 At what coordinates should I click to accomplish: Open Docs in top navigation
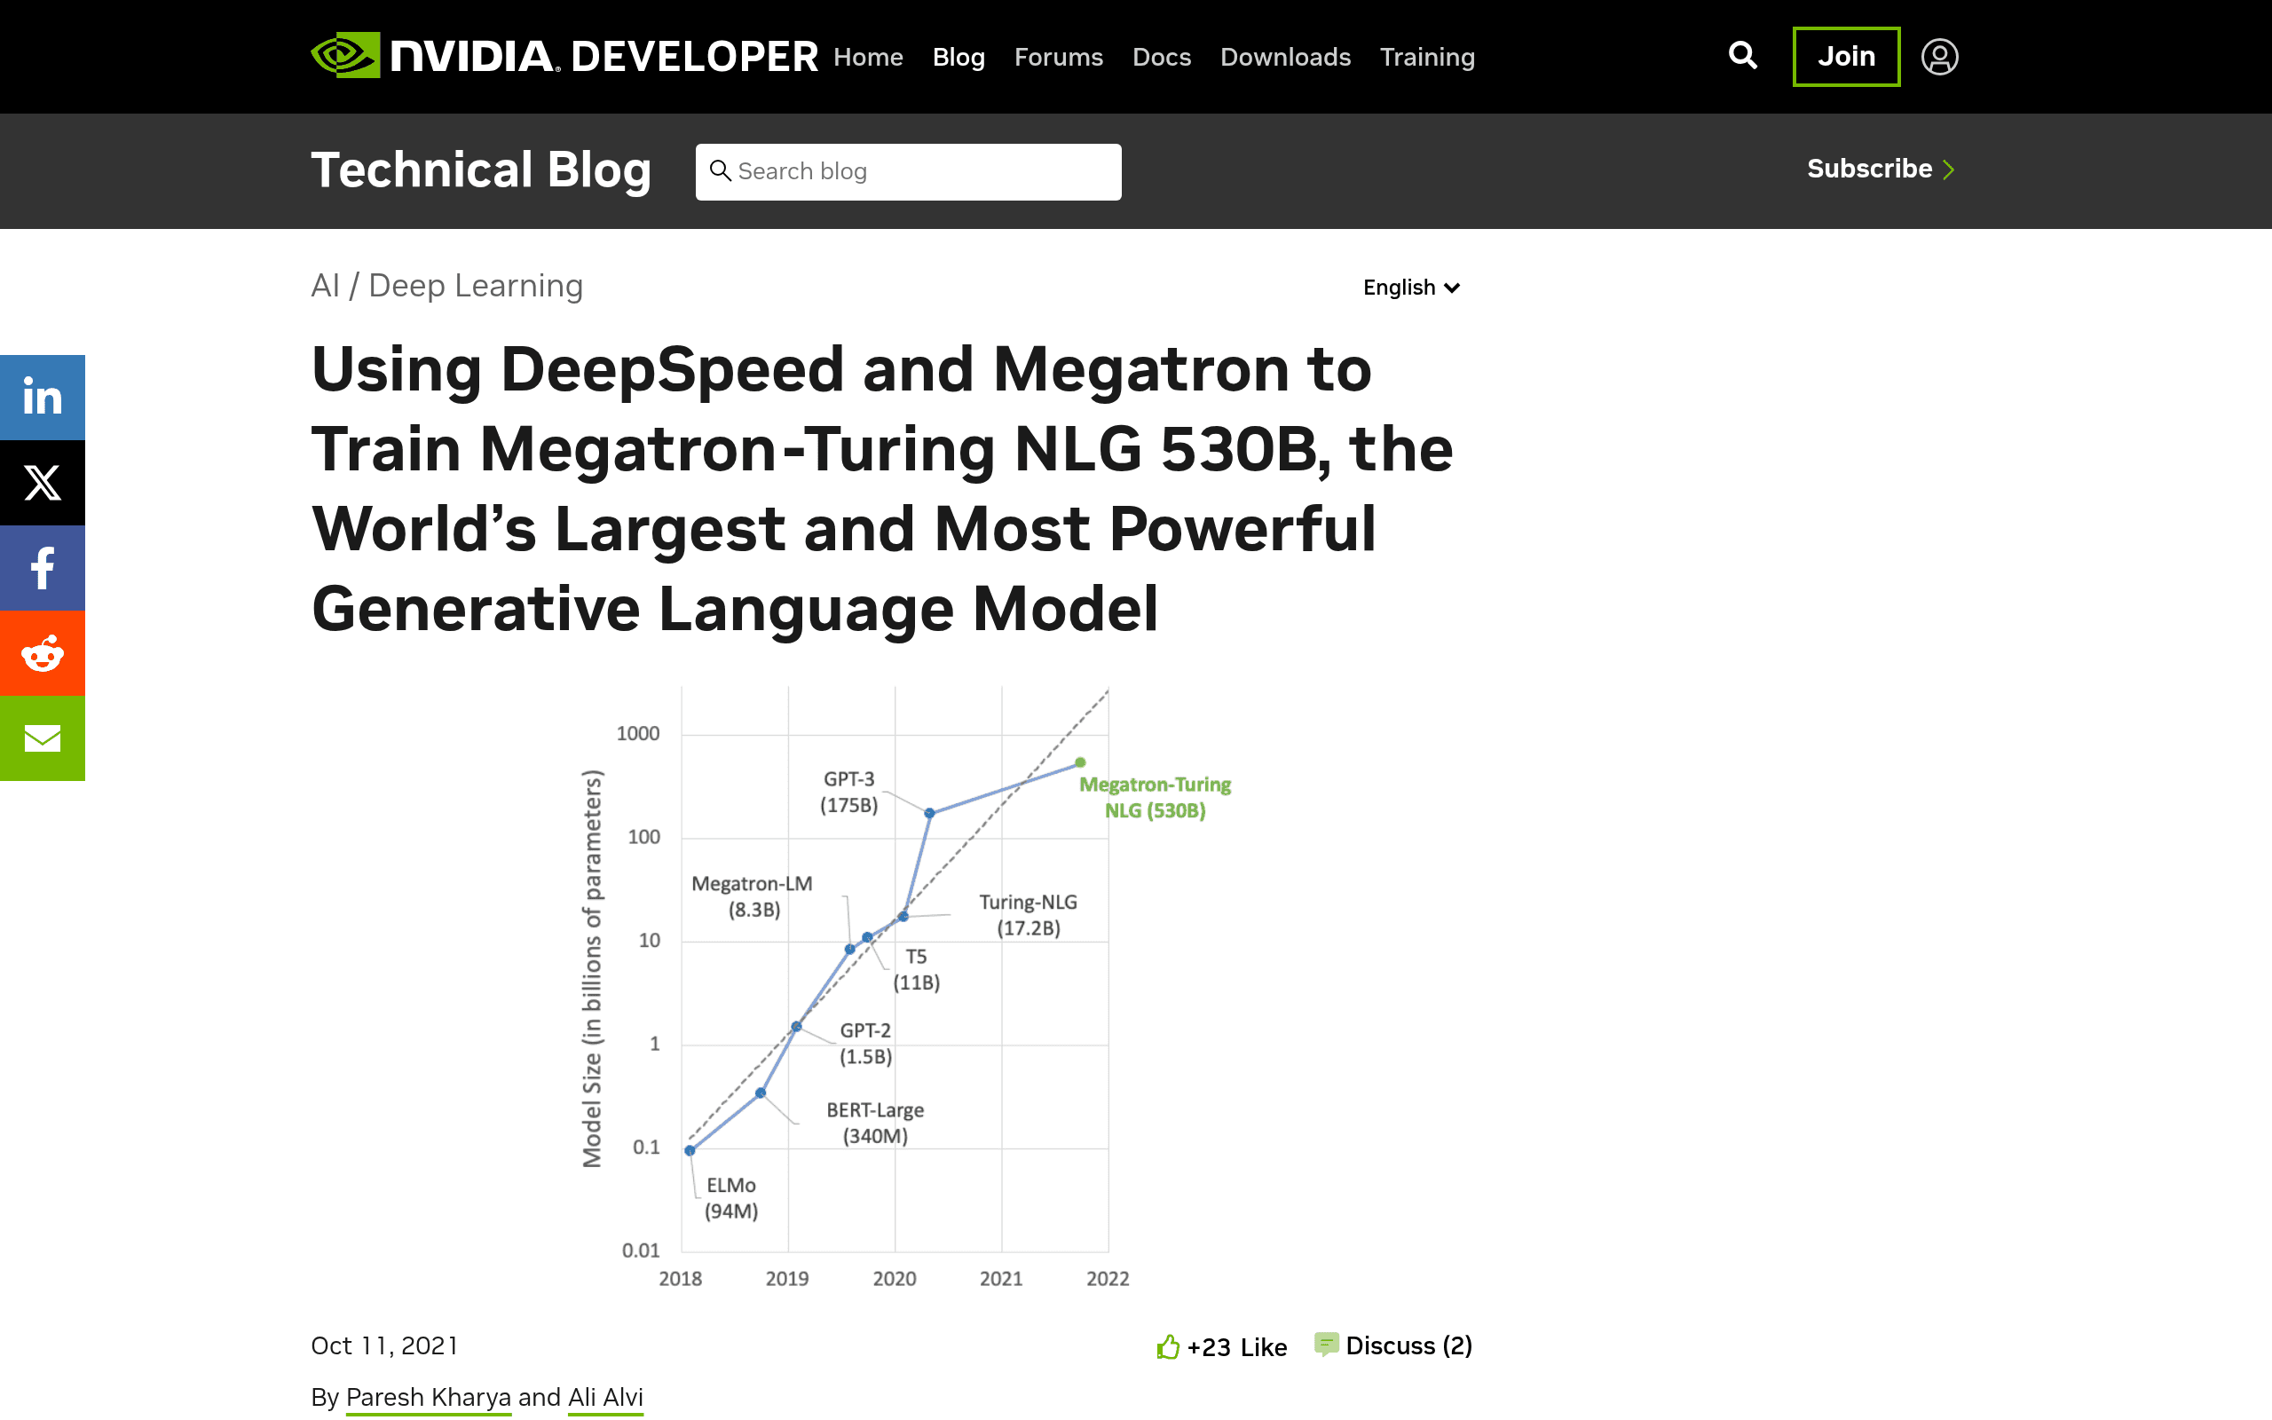tap(1162, 58)
